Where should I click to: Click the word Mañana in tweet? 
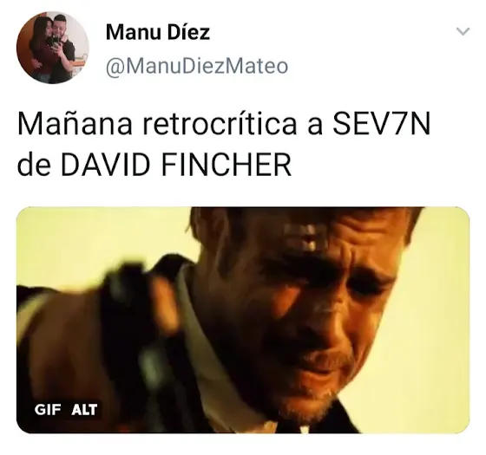75,124
